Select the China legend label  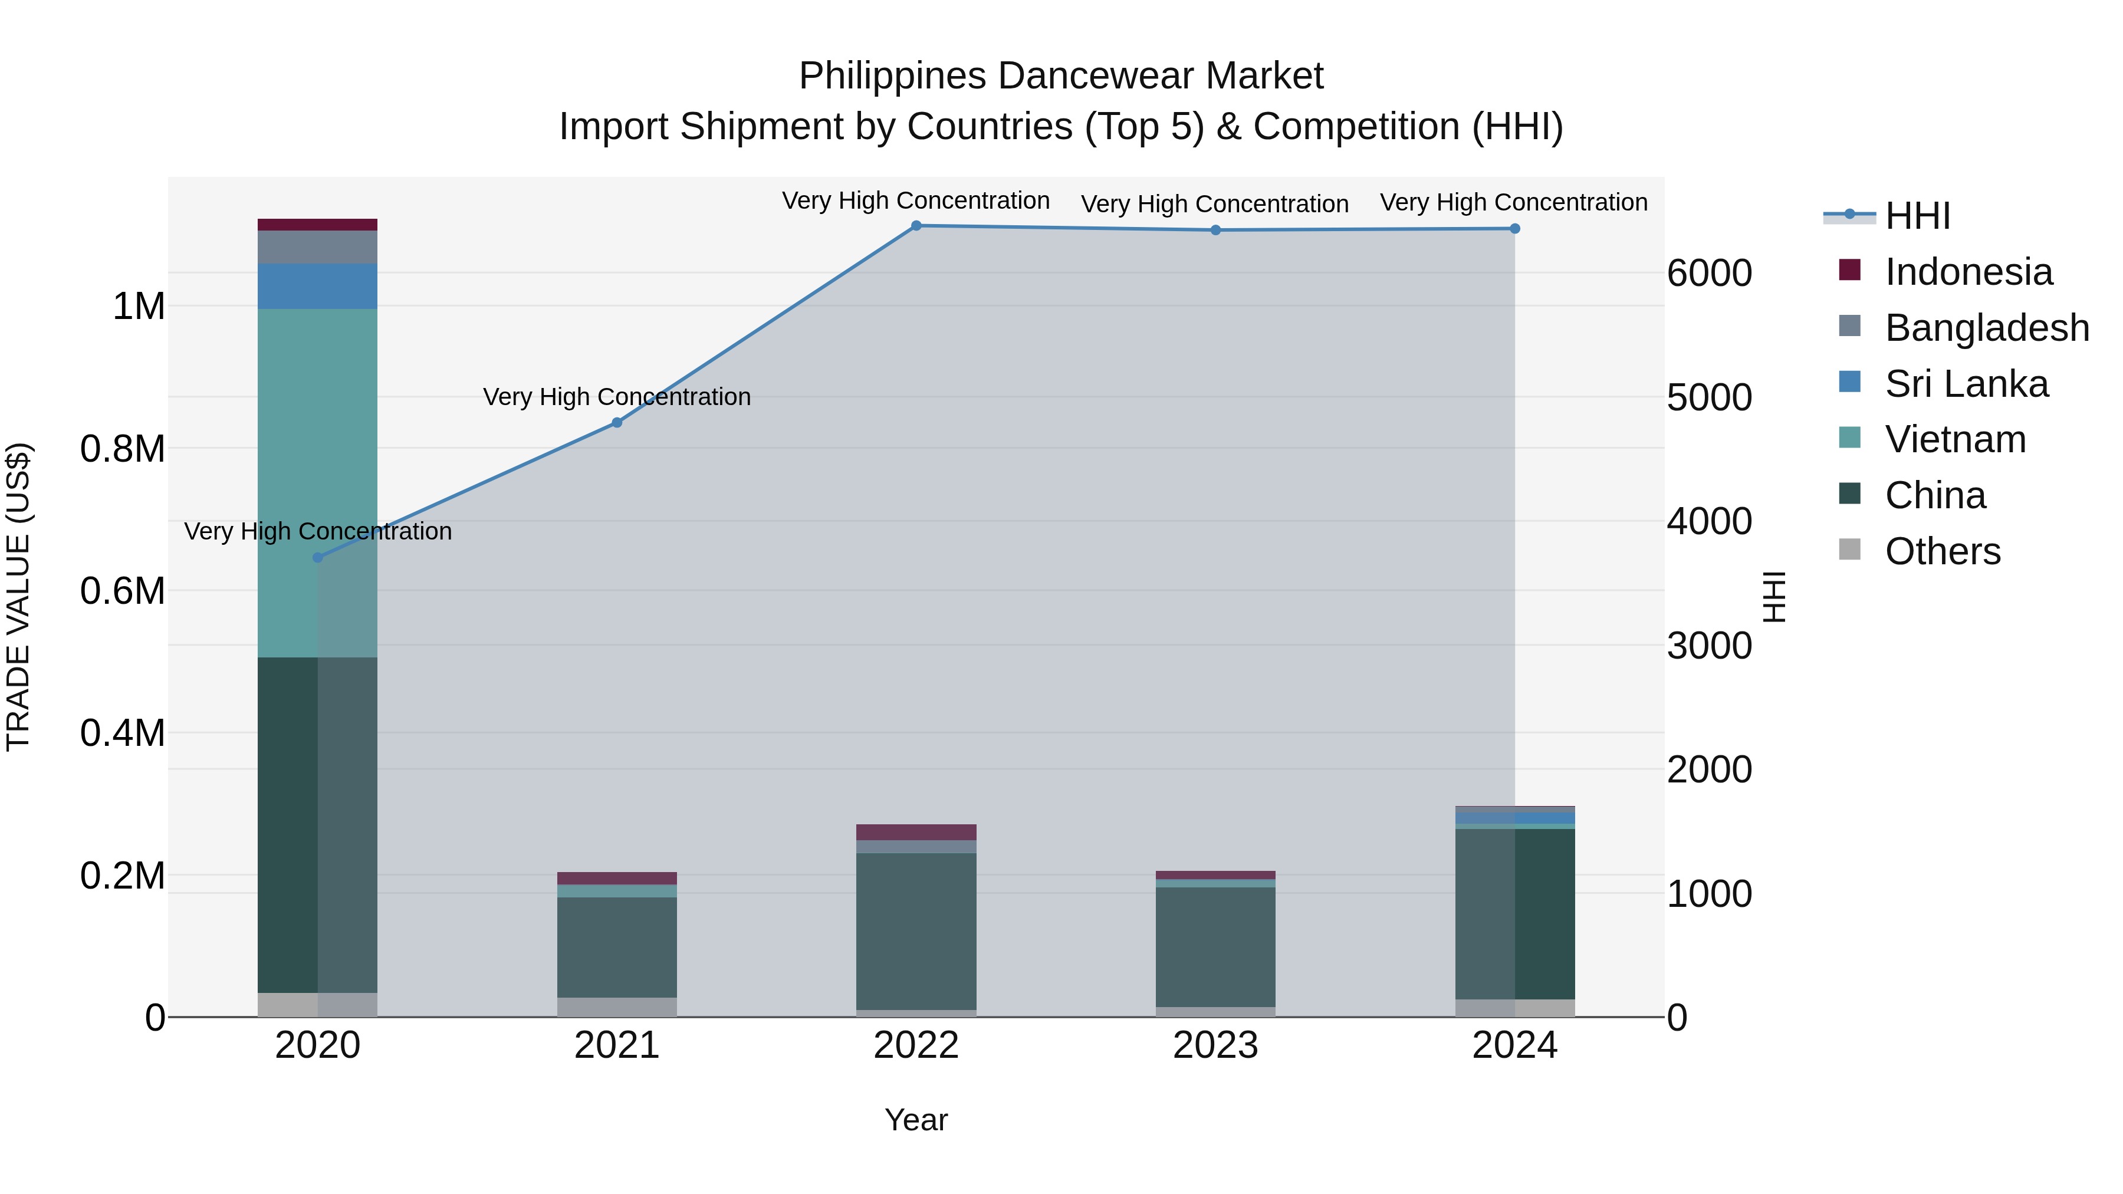click(x=1936, y=495)
